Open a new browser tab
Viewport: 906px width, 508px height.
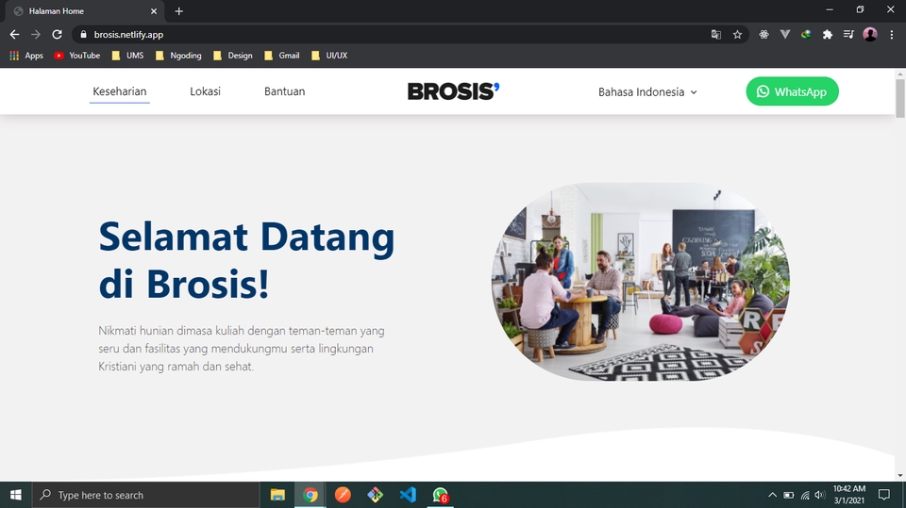click(178, 11)
